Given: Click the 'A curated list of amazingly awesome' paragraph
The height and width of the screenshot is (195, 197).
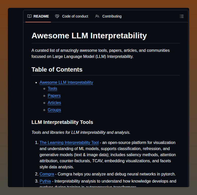Looking at the screenshot, I should pos(101,53).
